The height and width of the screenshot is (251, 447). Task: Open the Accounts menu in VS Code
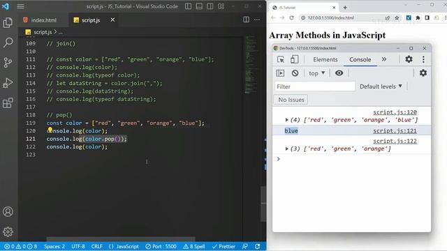pos(8,212)
